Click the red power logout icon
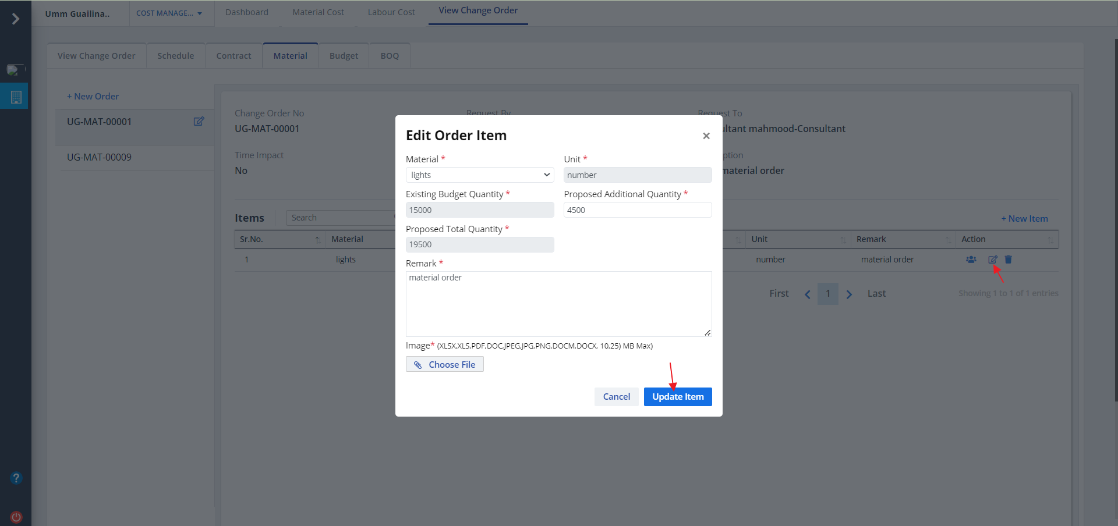This screenshot has width=1118, height=526. (x=16, y=517)
